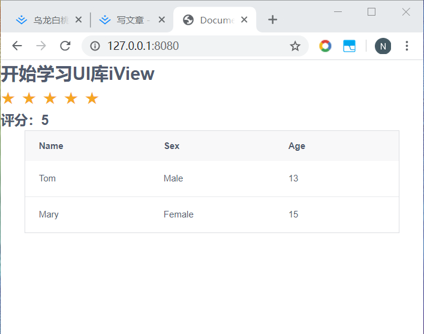Open the Chrome three-dot menu
This screenshot has width=424, height=334.
[x=407, y=46]
